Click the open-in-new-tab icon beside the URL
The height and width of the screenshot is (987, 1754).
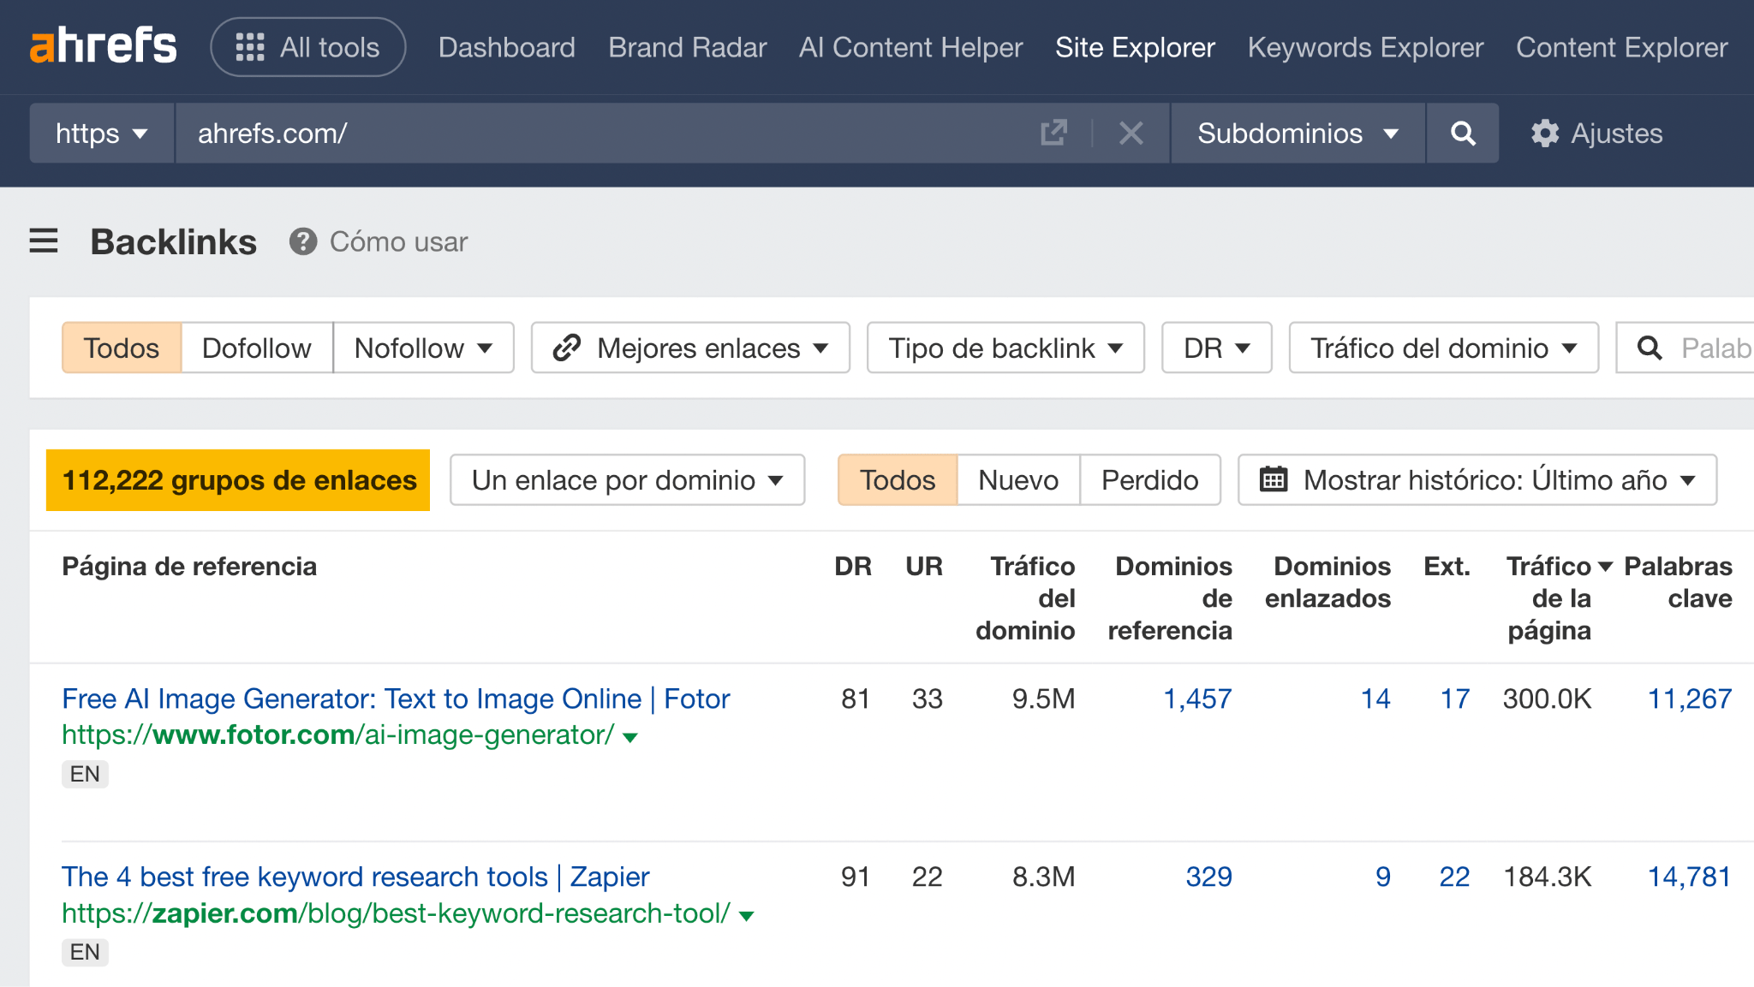(x=1053, y=133)
